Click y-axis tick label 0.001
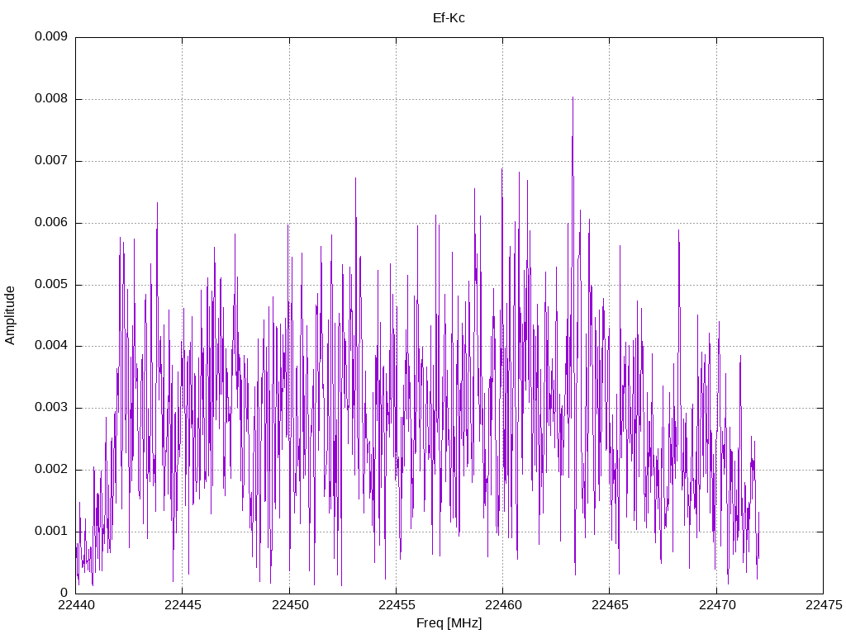846x634 pixels. pos(51,531)
